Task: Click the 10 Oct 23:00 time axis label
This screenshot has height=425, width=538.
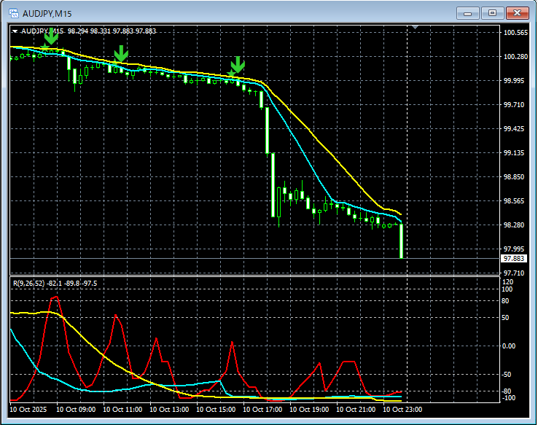Action: 402,410
